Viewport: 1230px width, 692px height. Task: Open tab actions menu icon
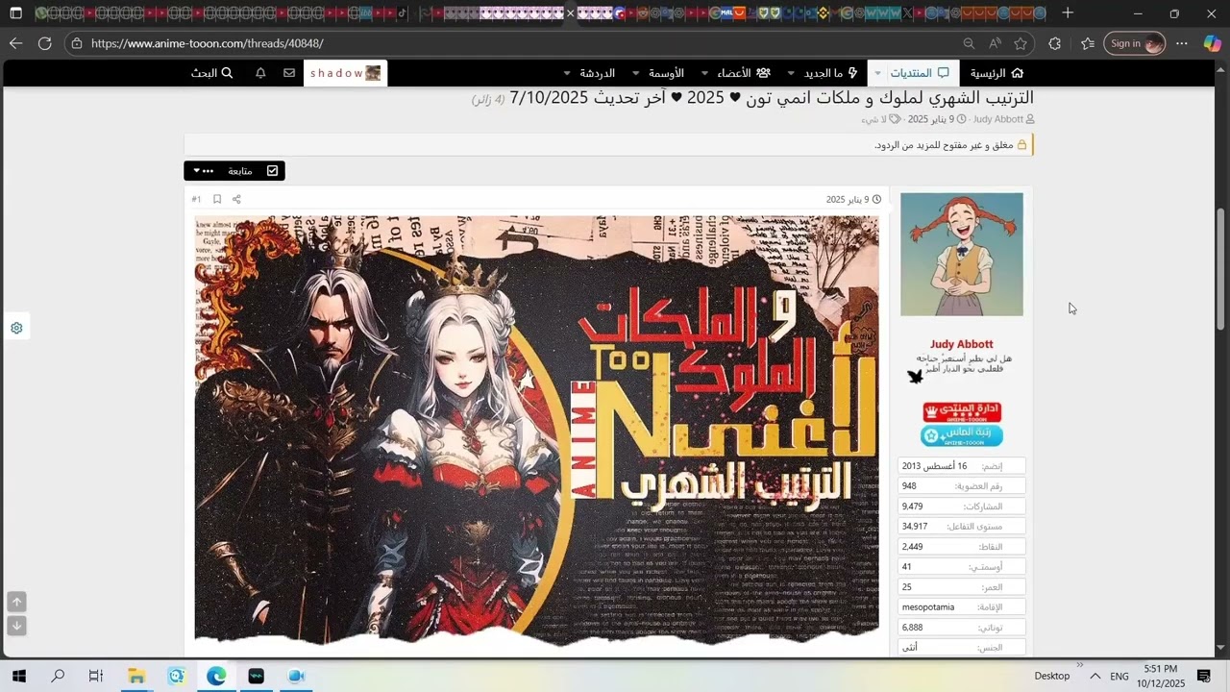click(15, 13)
